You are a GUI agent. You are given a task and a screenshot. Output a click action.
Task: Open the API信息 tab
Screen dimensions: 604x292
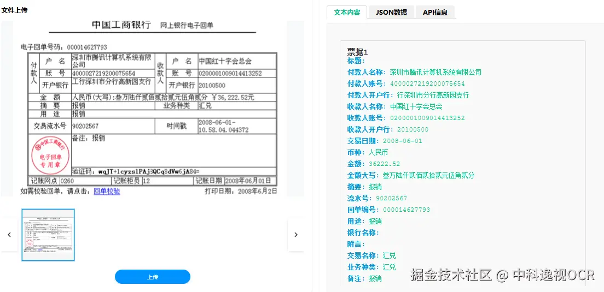(x=435, y=12)
